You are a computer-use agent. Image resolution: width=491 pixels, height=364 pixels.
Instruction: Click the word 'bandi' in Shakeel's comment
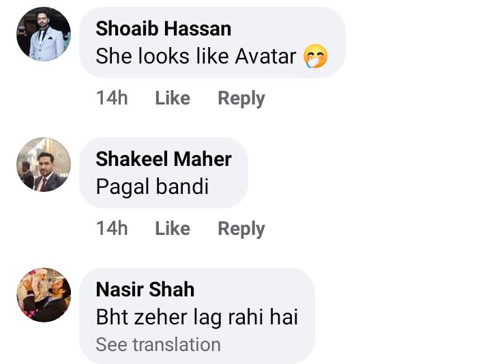tap(183, 186)
